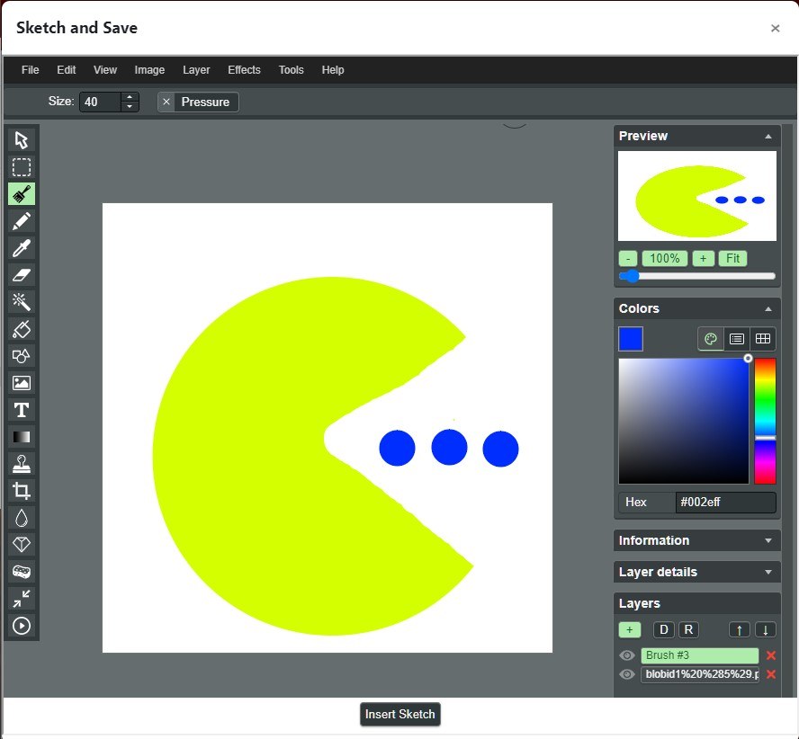Close the Sketch and Save dialog
The width and height of the screenshot is (799, 739).
pyautogui.click(x=775, y=28)
